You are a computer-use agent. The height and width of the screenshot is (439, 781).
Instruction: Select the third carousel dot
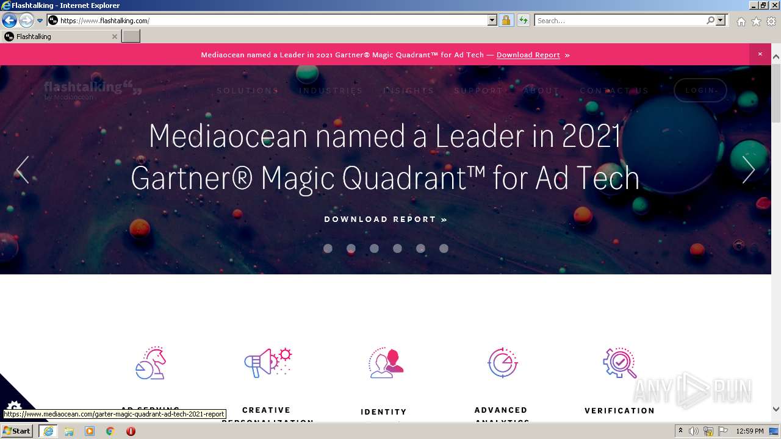[374, 248]
